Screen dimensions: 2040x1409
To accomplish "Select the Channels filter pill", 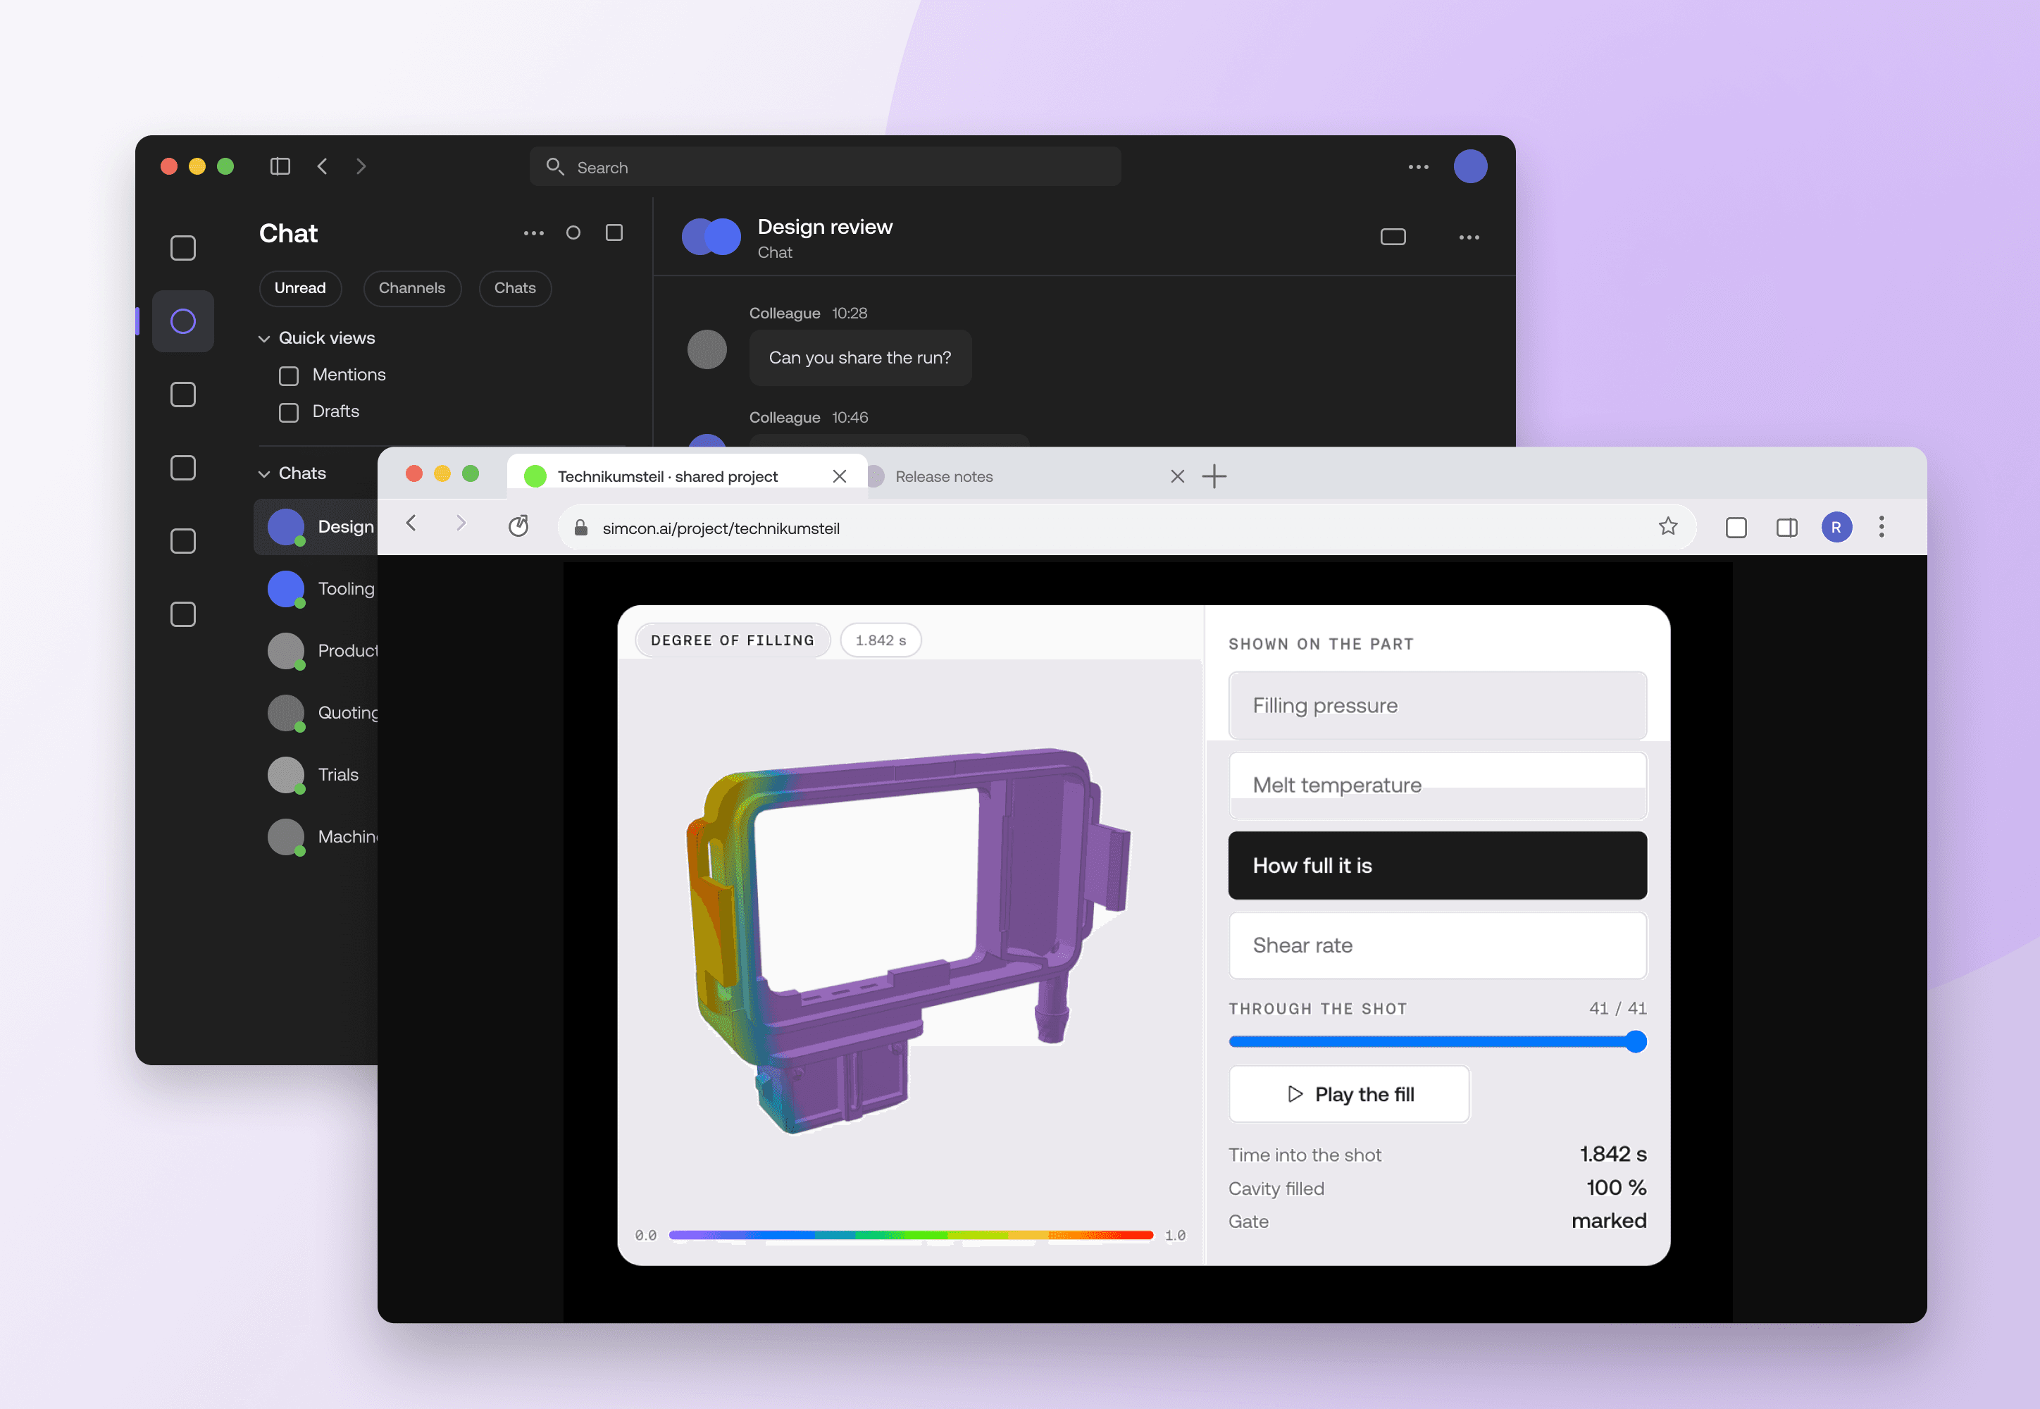I will (412, 288).
